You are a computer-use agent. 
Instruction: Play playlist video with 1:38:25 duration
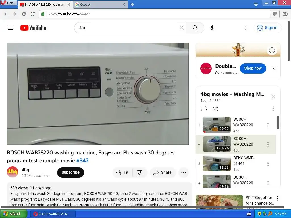click(217, 144)
